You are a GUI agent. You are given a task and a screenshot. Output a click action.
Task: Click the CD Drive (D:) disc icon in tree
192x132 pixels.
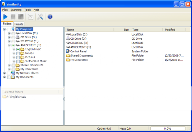pyautogui.click(x=18, y=37)
